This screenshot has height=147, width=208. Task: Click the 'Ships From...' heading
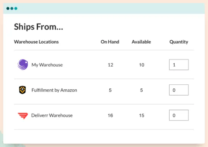click(38, 27)
